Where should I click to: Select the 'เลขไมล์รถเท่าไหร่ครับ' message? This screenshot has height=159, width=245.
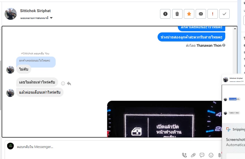click(37, 82)
